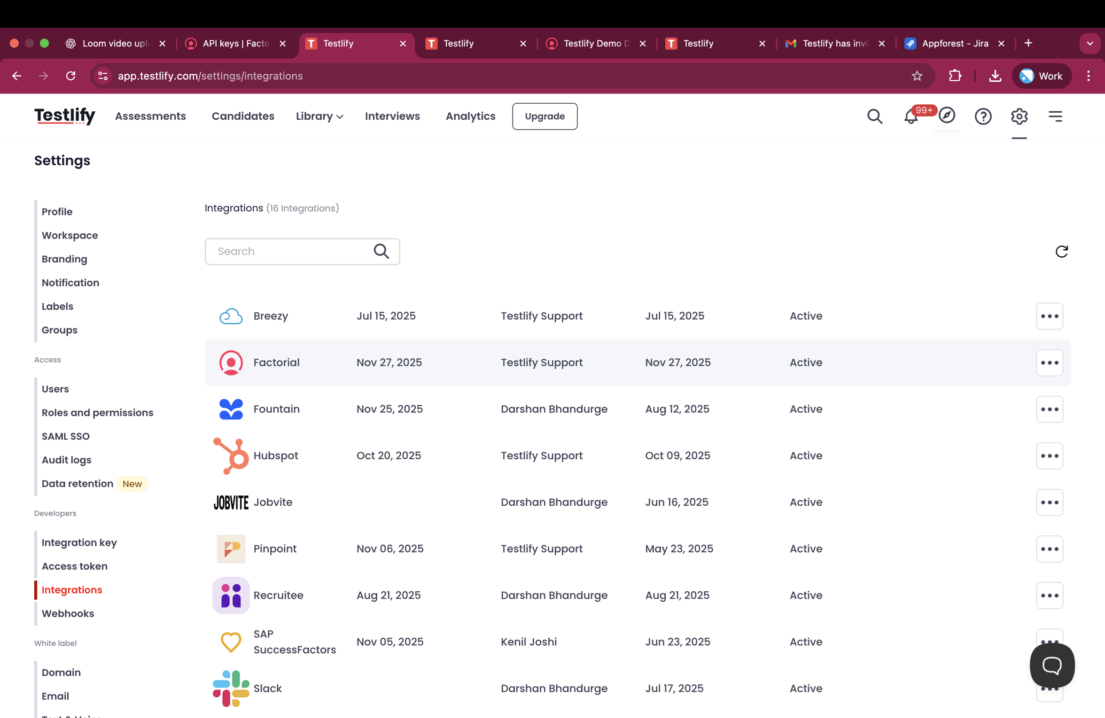Open the Factorial row options menu
The width and height of the screenshot is (1105, 718).
tap(1049, 363)
